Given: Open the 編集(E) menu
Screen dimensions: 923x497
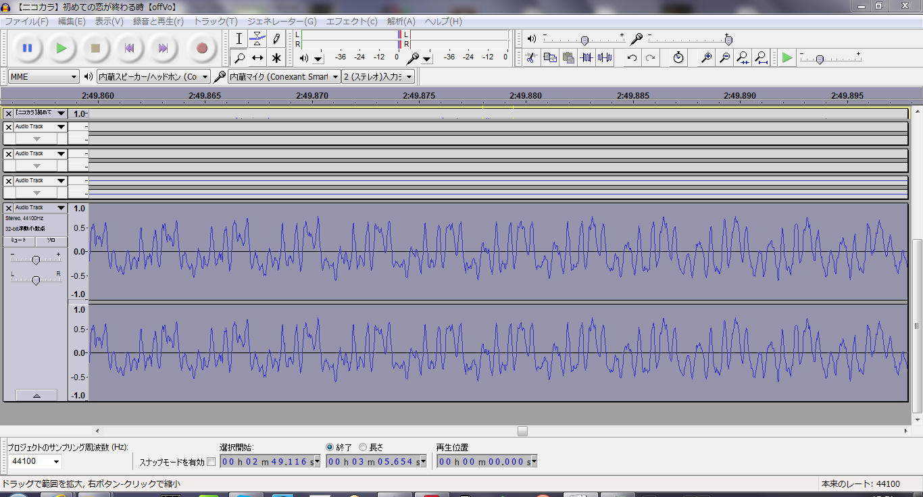Looking at the screenshot, I should click(x=72, y=22).
